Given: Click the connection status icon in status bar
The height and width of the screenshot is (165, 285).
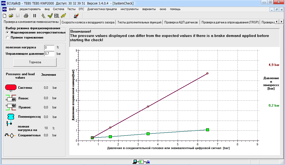Looking at the screenshot, I should 141,162.
